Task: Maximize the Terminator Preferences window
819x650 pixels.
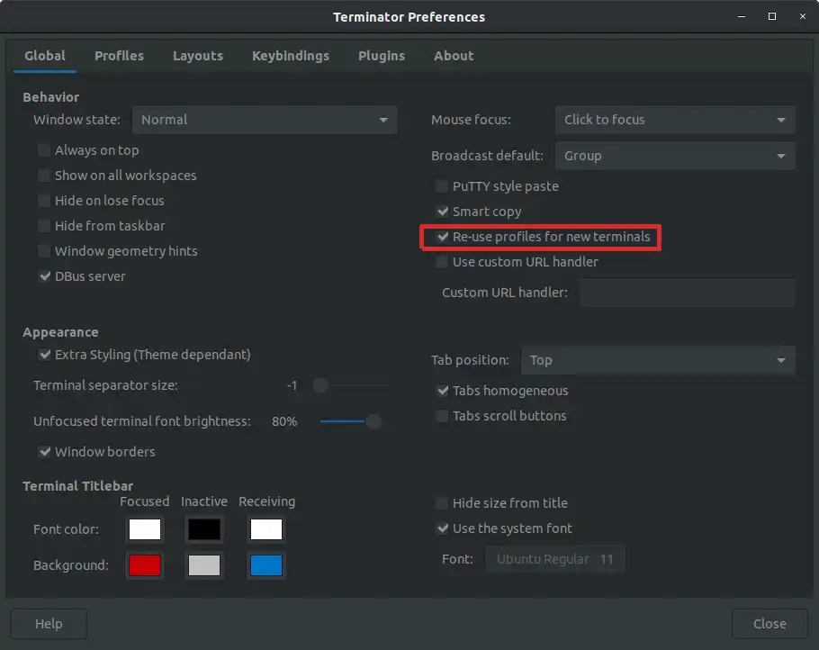Action: pos(772,17)
